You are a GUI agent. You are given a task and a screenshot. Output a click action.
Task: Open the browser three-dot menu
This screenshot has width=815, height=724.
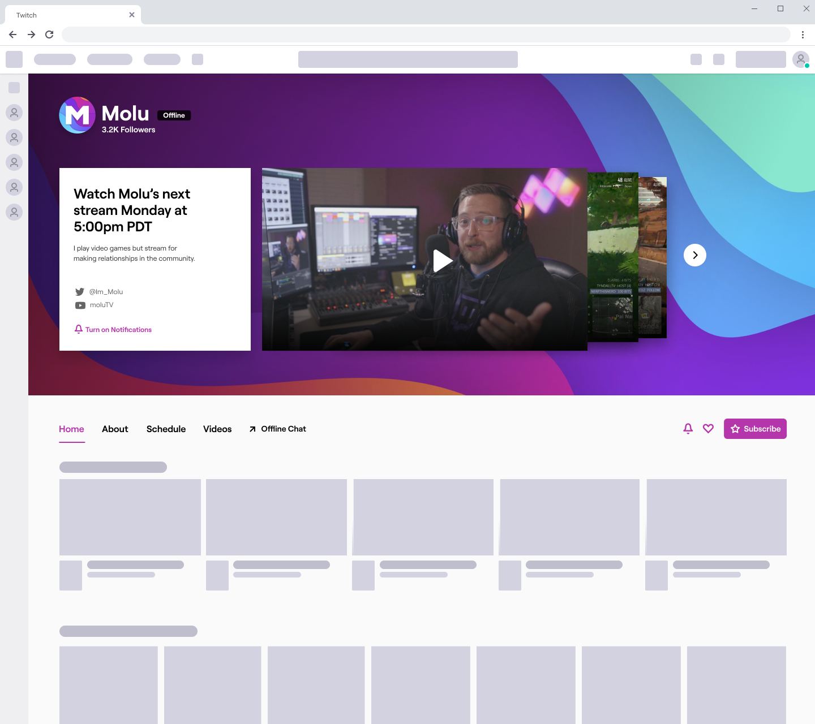803,35
